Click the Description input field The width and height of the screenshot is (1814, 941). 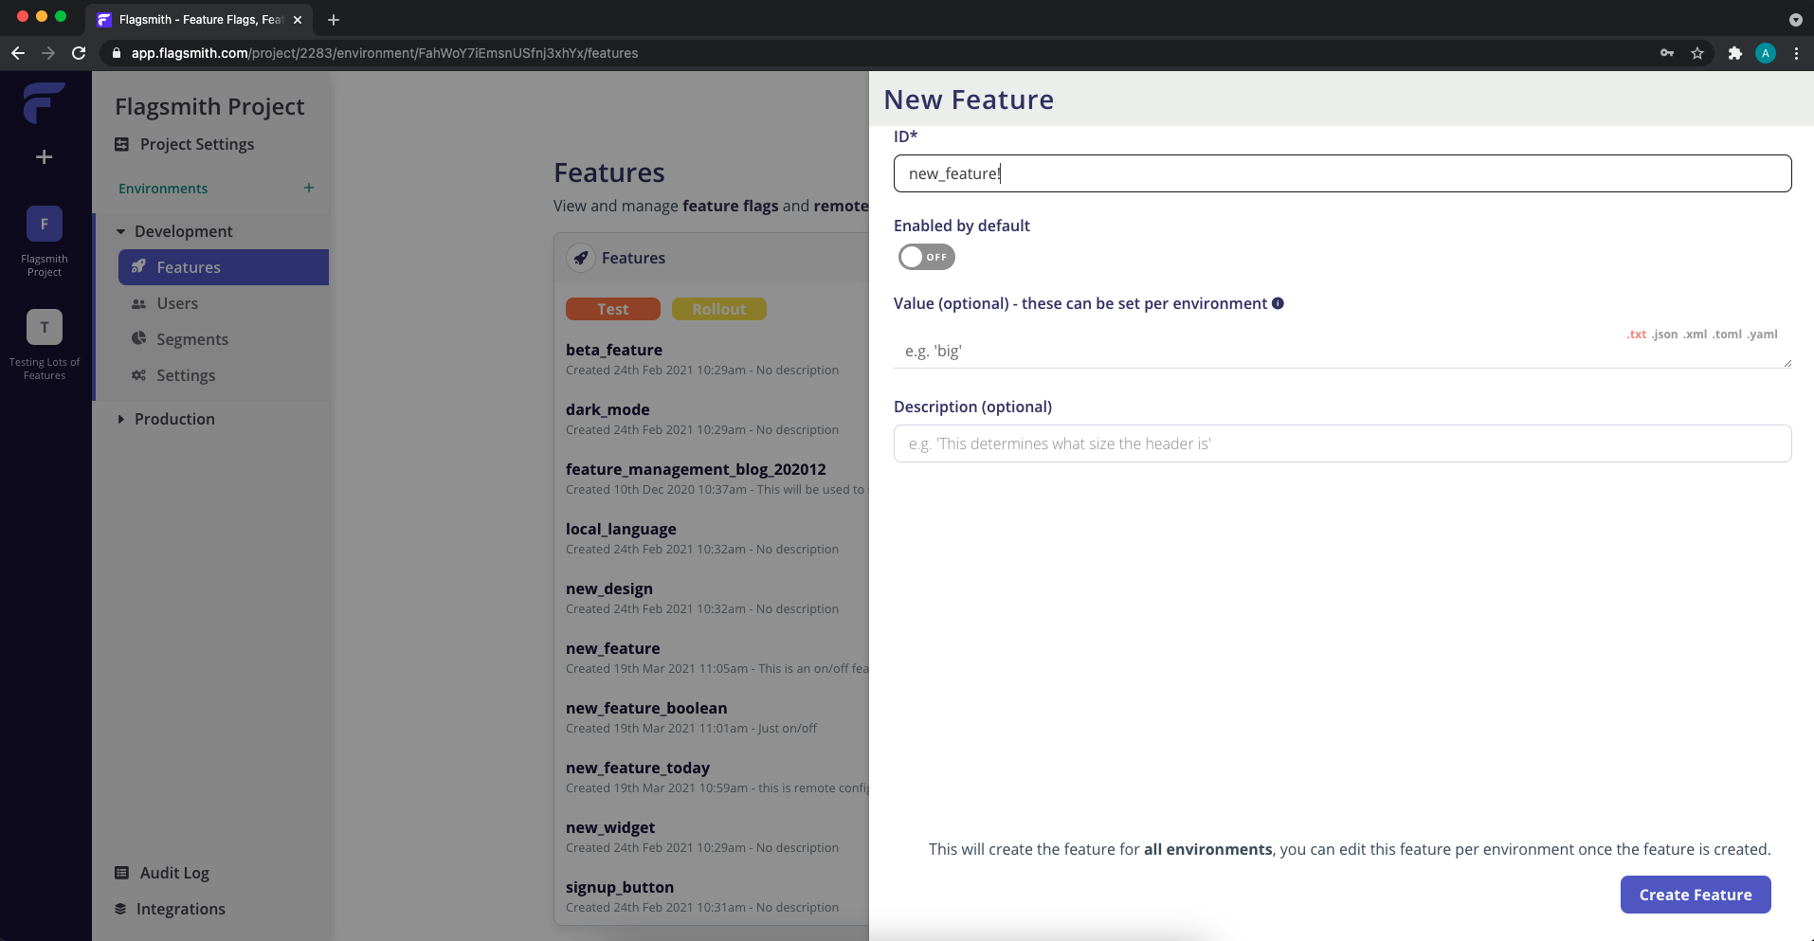[1342, 443]
